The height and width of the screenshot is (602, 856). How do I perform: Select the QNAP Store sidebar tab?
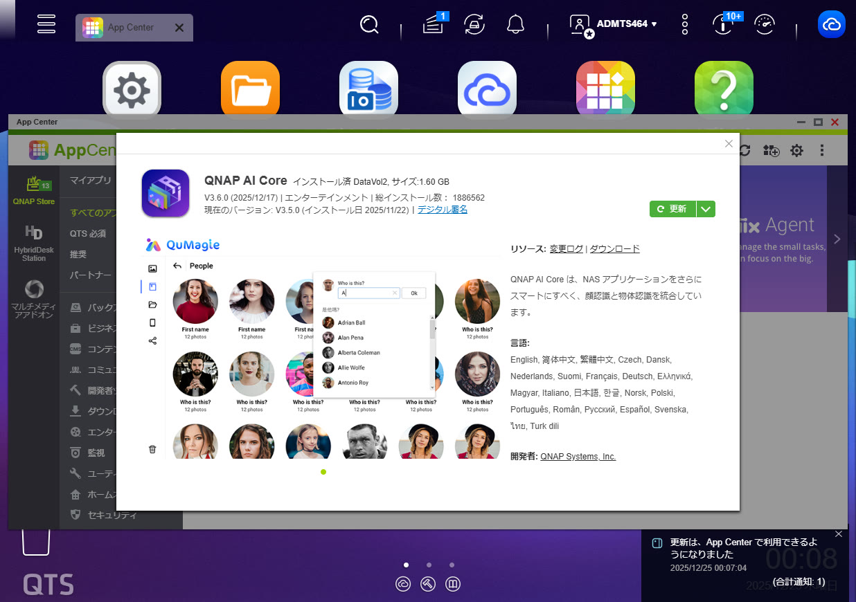click(x=33, y=192)
